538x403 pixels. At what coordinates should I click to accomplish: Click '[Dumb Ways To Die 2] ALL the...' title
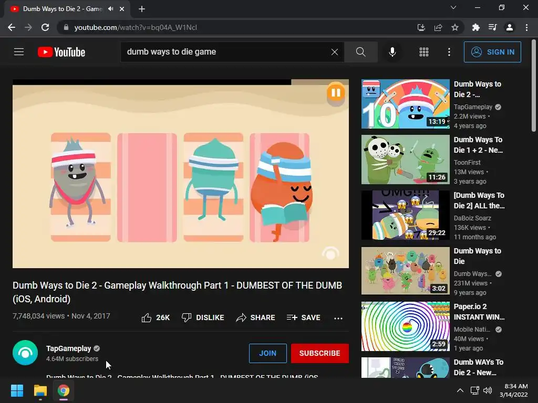(479, 200)
